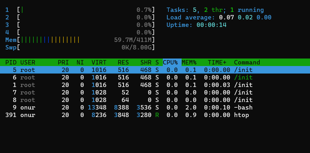Click the CPU 3 usage meter
Screen dimensions: 310x153
[x=80, y=25]
